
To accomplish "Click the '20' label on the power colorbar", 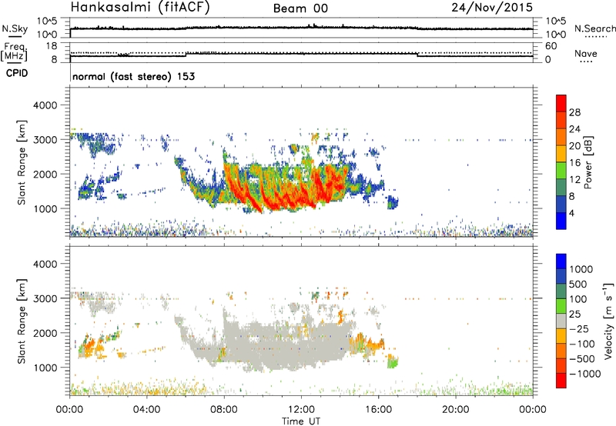I will (574, 146).
